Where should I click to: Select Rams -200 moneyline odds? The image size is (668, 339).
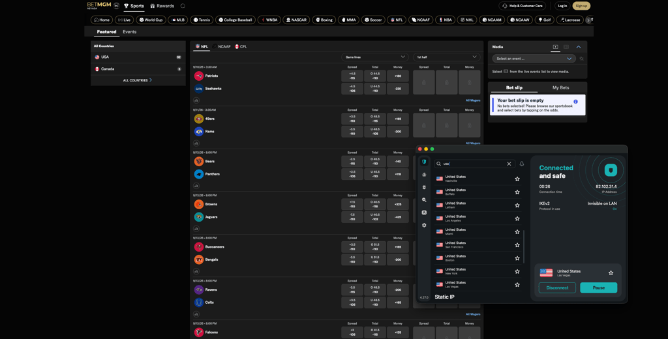coord(398,132)
